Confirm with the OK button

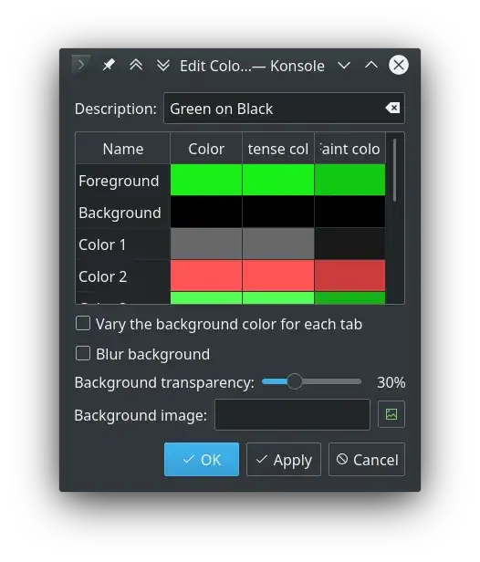click(202, 460)
